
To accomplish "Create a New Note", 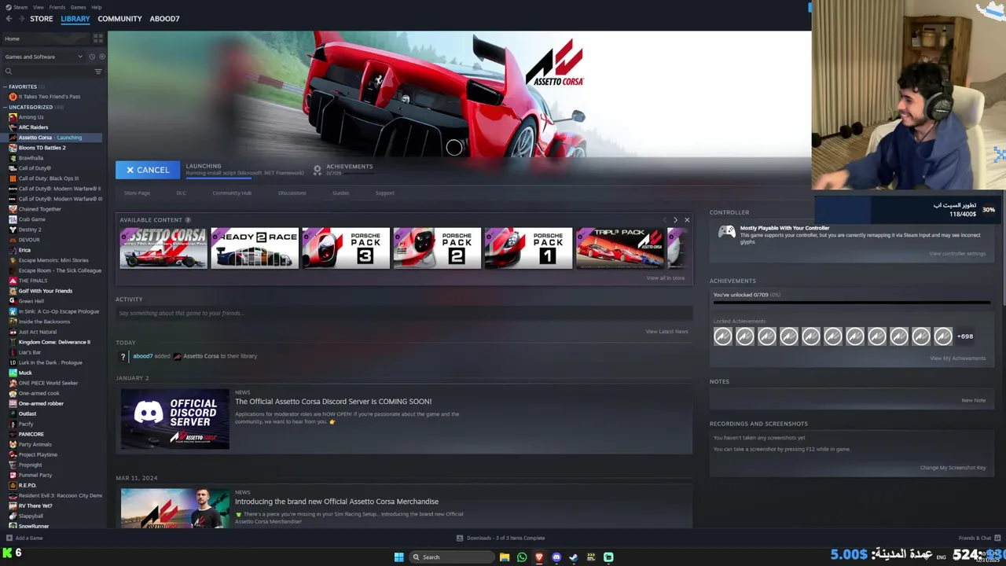I will 974,400.
